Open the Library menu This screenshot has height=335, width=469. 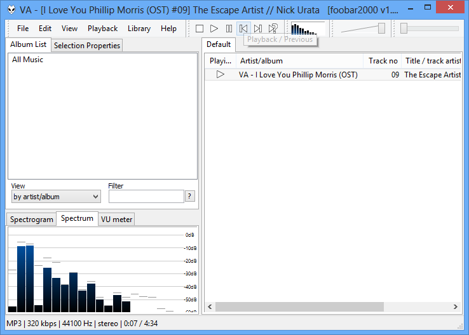point(139,29)
